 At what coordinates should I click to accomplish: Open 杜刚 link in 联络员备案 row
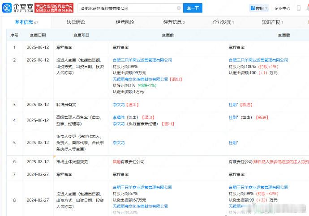coord(233,105)
